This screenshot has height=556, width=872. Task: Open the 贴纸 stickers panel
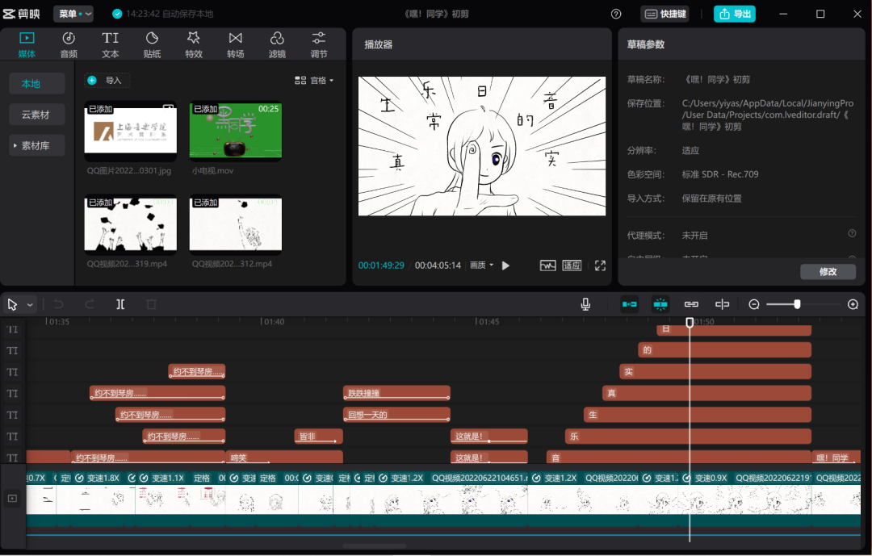click(152, 45)
